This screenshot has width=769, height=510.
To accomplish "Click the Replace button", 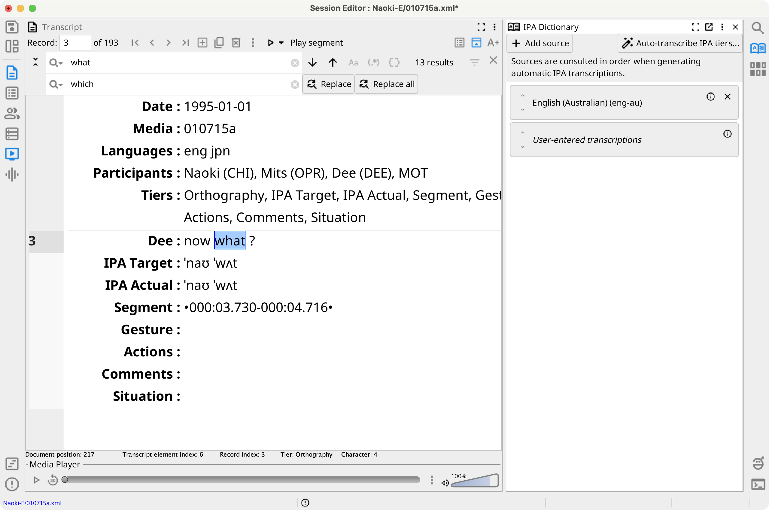I will (328, 84).
